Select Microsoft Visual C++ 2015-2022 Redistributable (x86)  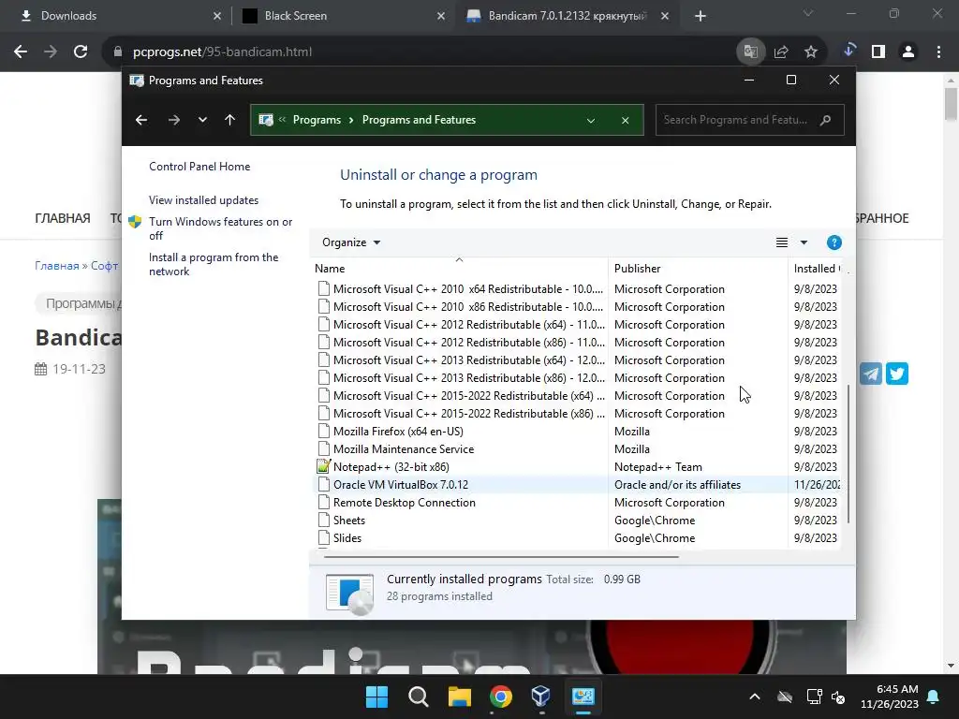(x=578, y=413)
